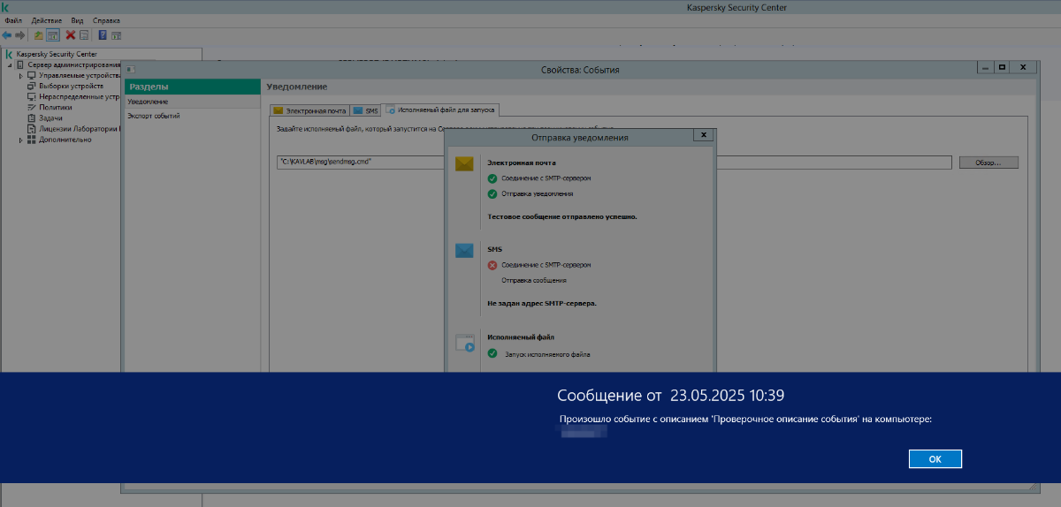This screenshot has width=1061, height=507.
Task: Click the executable file path input field
Action: (x=614, y=163)
